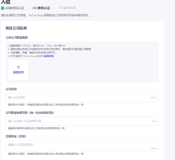
Task: Click the 0/18 character counter
Action: click(x=154, y=121)
